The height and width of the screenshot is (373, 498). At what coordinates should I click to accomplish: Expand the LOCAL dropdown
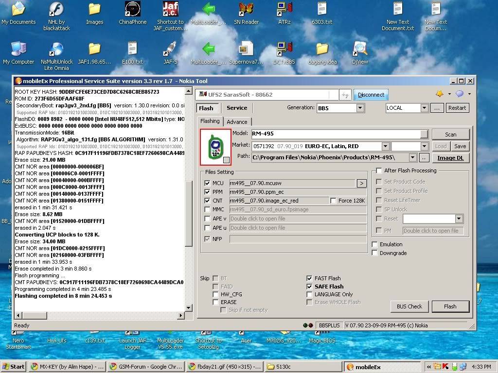424,108
